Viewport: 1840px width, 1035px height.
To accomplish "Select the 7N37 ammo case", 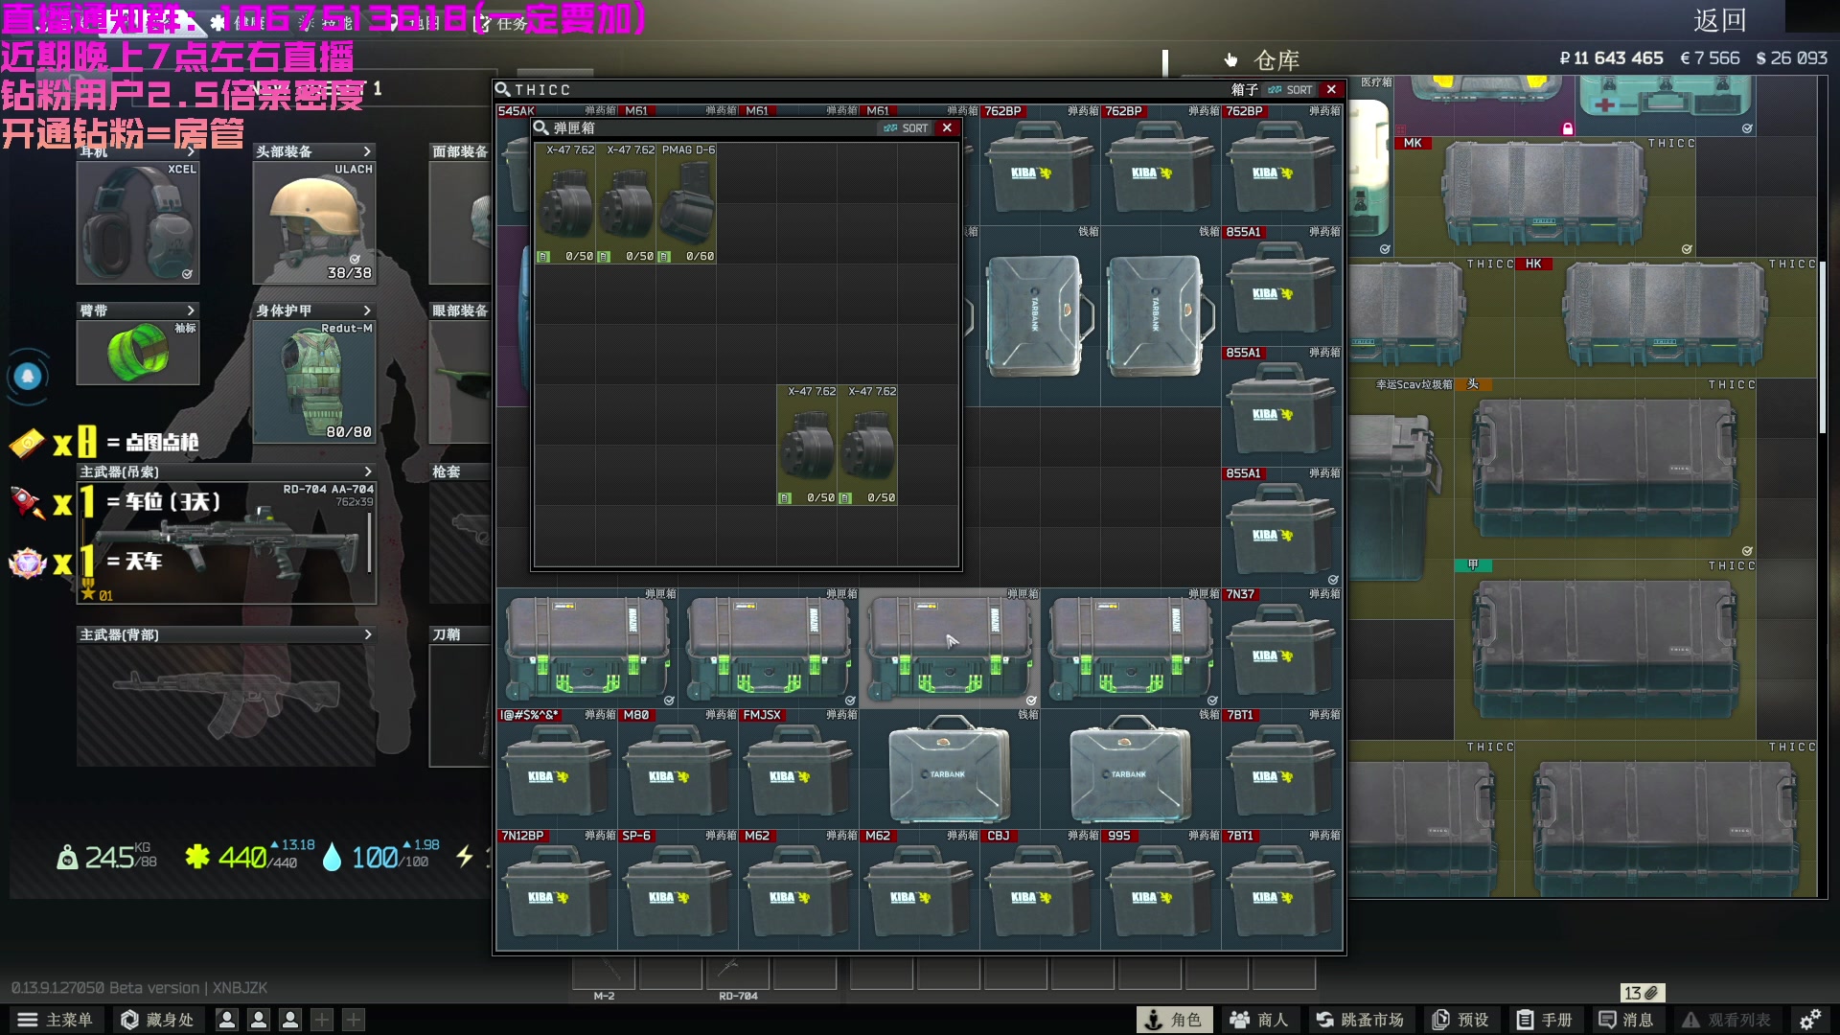I will coord(1281,649).
